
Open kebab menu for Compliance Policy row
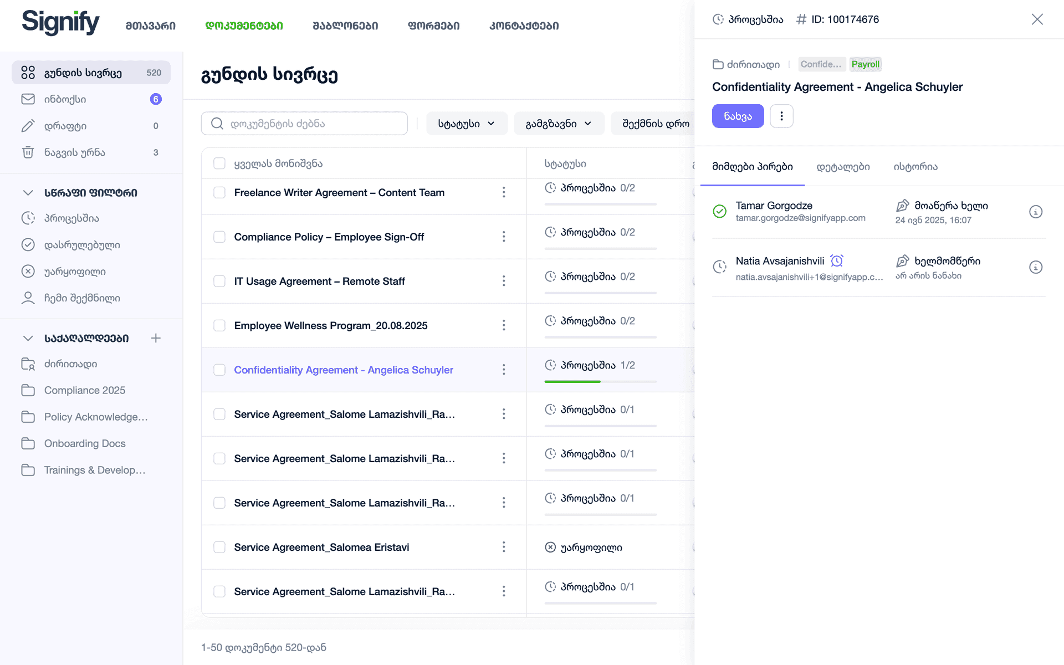[x=504, y=237]
